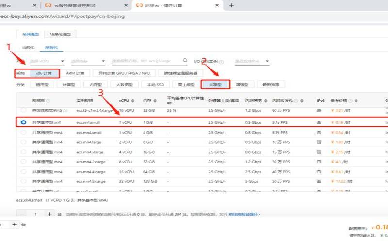Image resolution: width=388 pixels, height=243 pixels.
Task: Click the instance quantity input field
Action: click(x=36, y=214)
